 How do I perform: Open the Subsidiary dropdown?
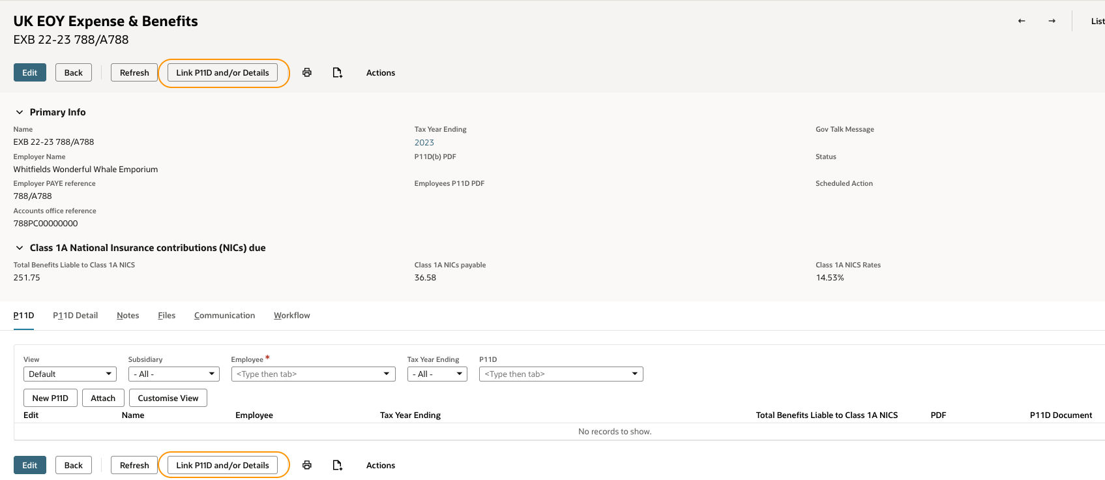click(x=173, y=374)
